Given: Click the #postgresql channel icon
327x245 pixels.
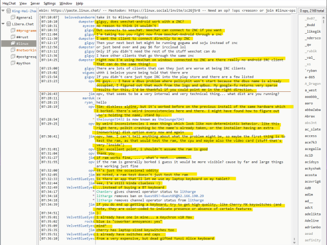Looking at the screenshot, I should (x=13, y=57).
